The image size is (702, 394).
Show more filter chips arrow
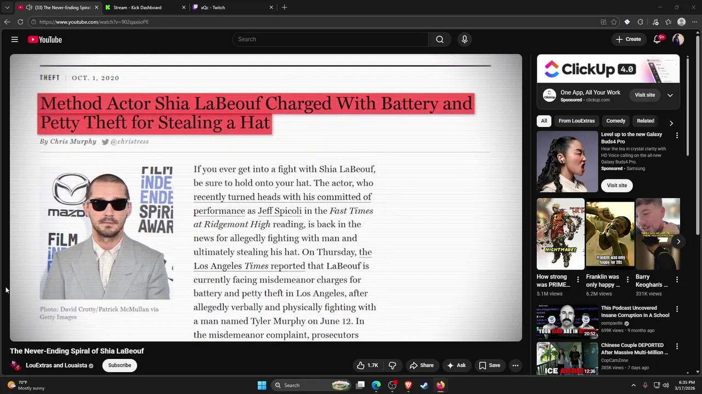pos(671,123)
